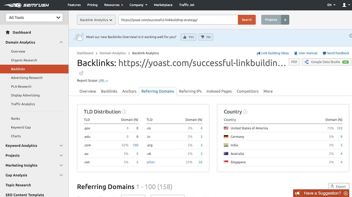Viewport: 352px width, 197px height.
Task: Click the plus button beside Projects
Action: (x=285, y=20)
